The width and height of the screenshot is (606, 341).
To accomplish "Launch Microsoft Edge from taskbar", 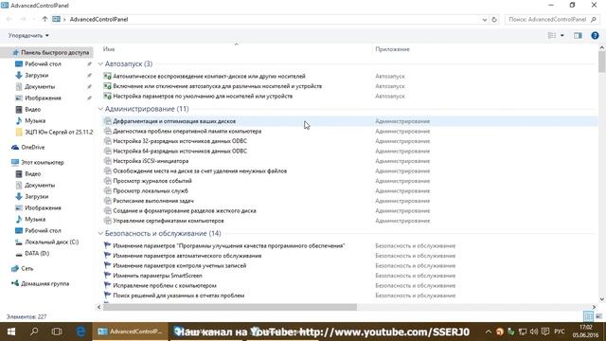I will 80,332.
